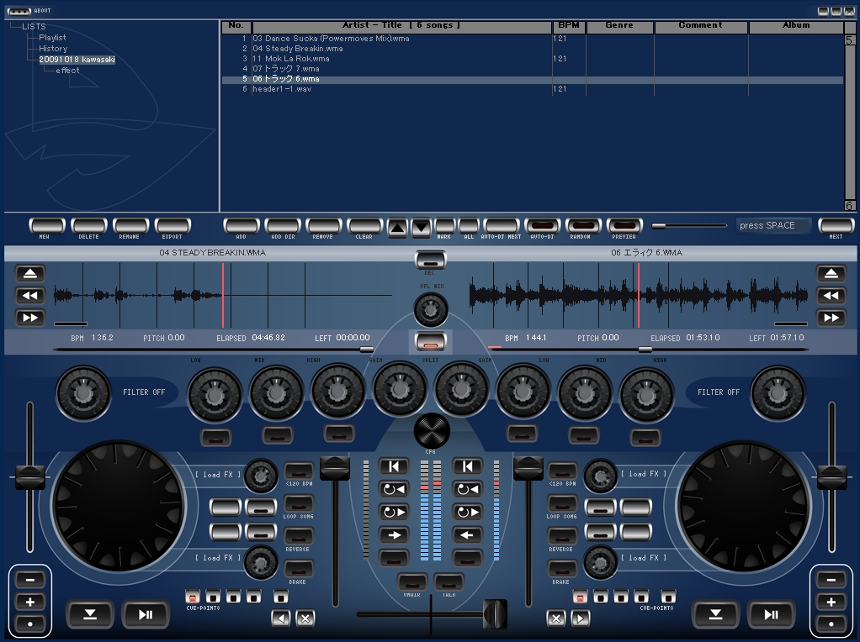Click the plus pitch button on left deck
Image resolution: width=860 pixels, height=642 pixels.
click(x=30, y=602)
